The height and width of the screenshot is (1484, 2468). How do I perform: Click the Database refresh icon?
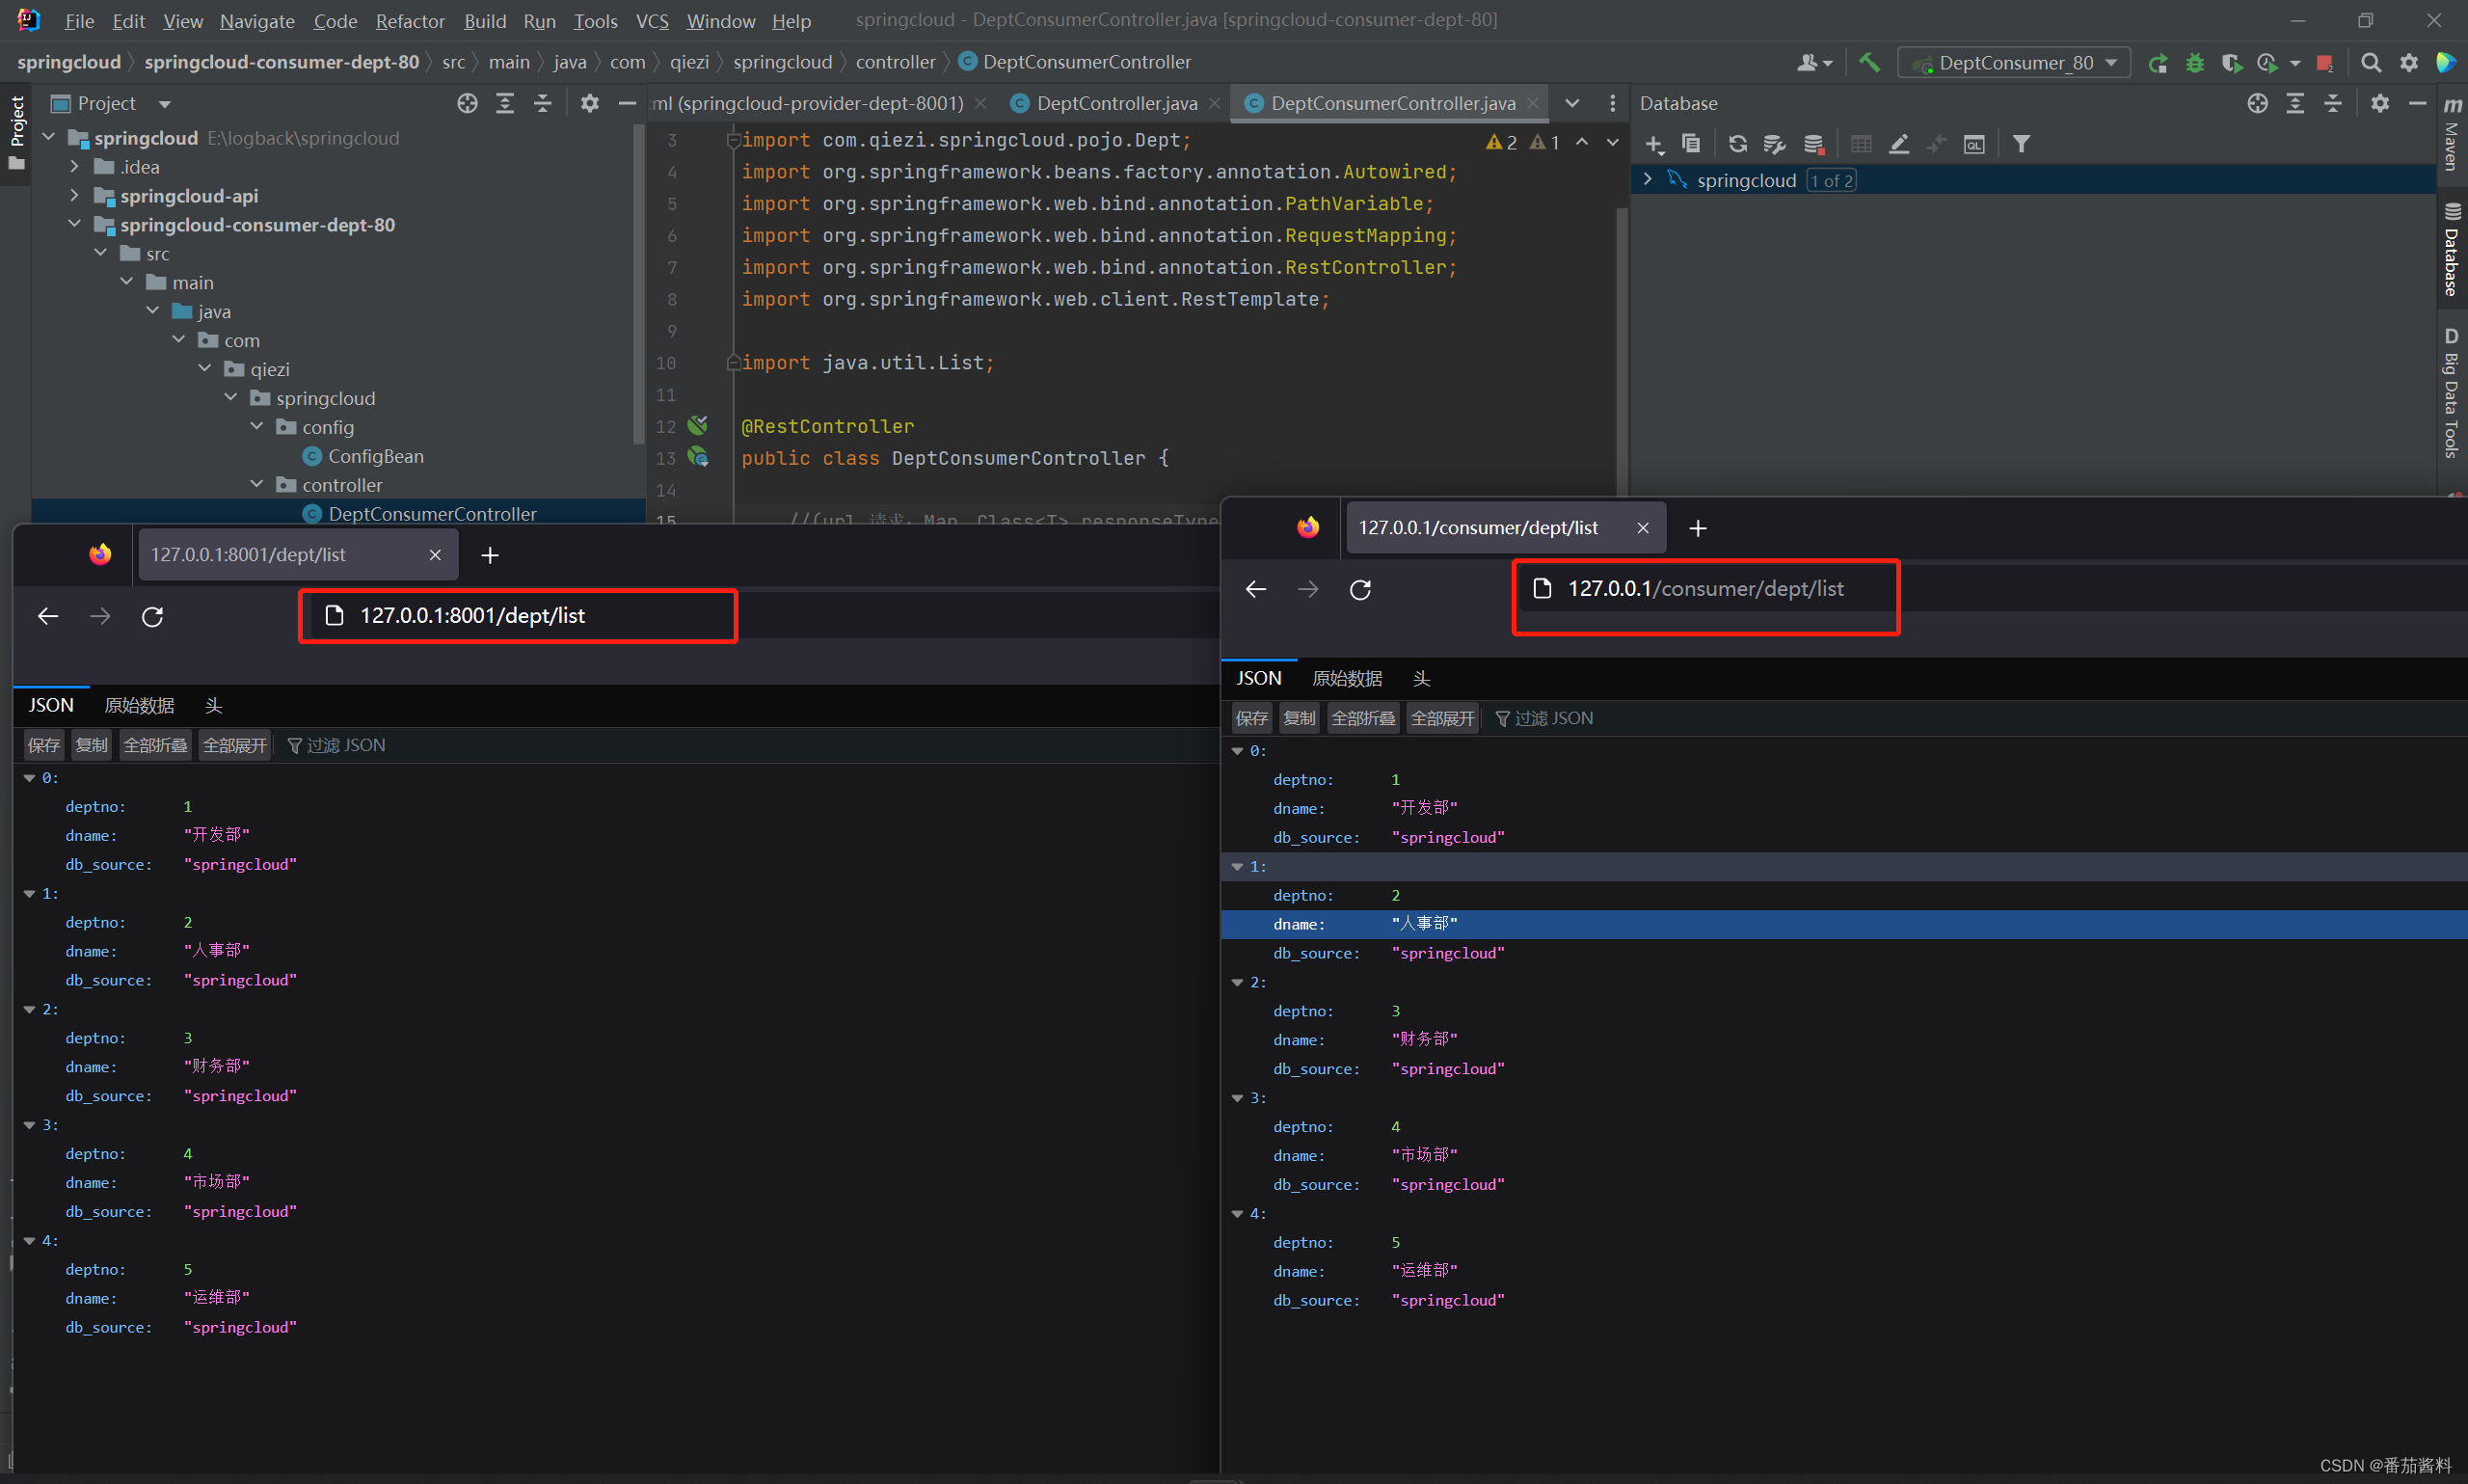click(x=1737, y=144)
